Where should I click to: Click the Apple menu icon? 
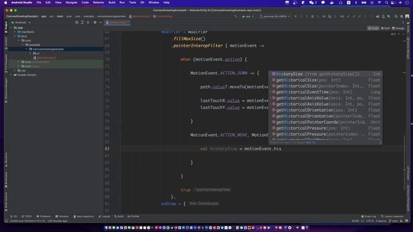[6, 3]
